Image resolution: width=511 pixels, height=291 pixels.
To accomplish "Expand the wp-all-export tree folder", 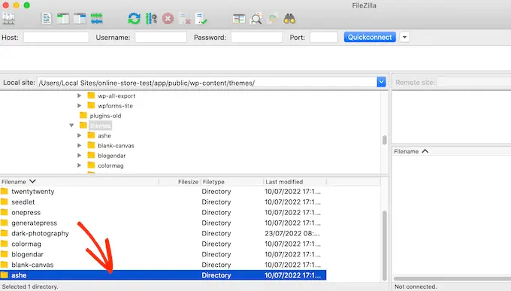I will click(x=79, y=95).
